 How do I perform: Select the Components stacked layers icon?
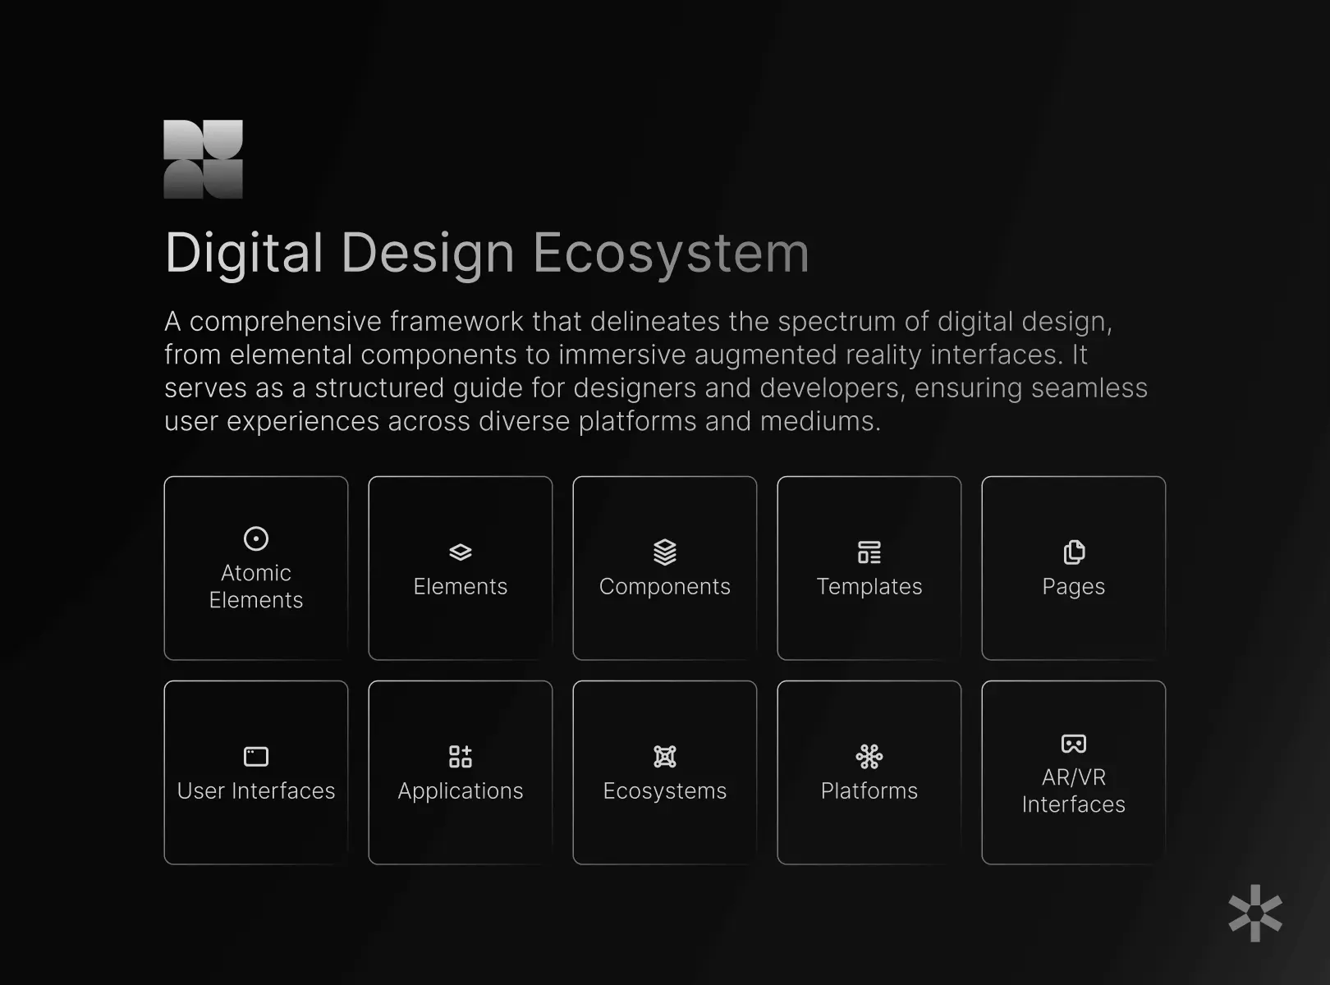pos(665,551)
